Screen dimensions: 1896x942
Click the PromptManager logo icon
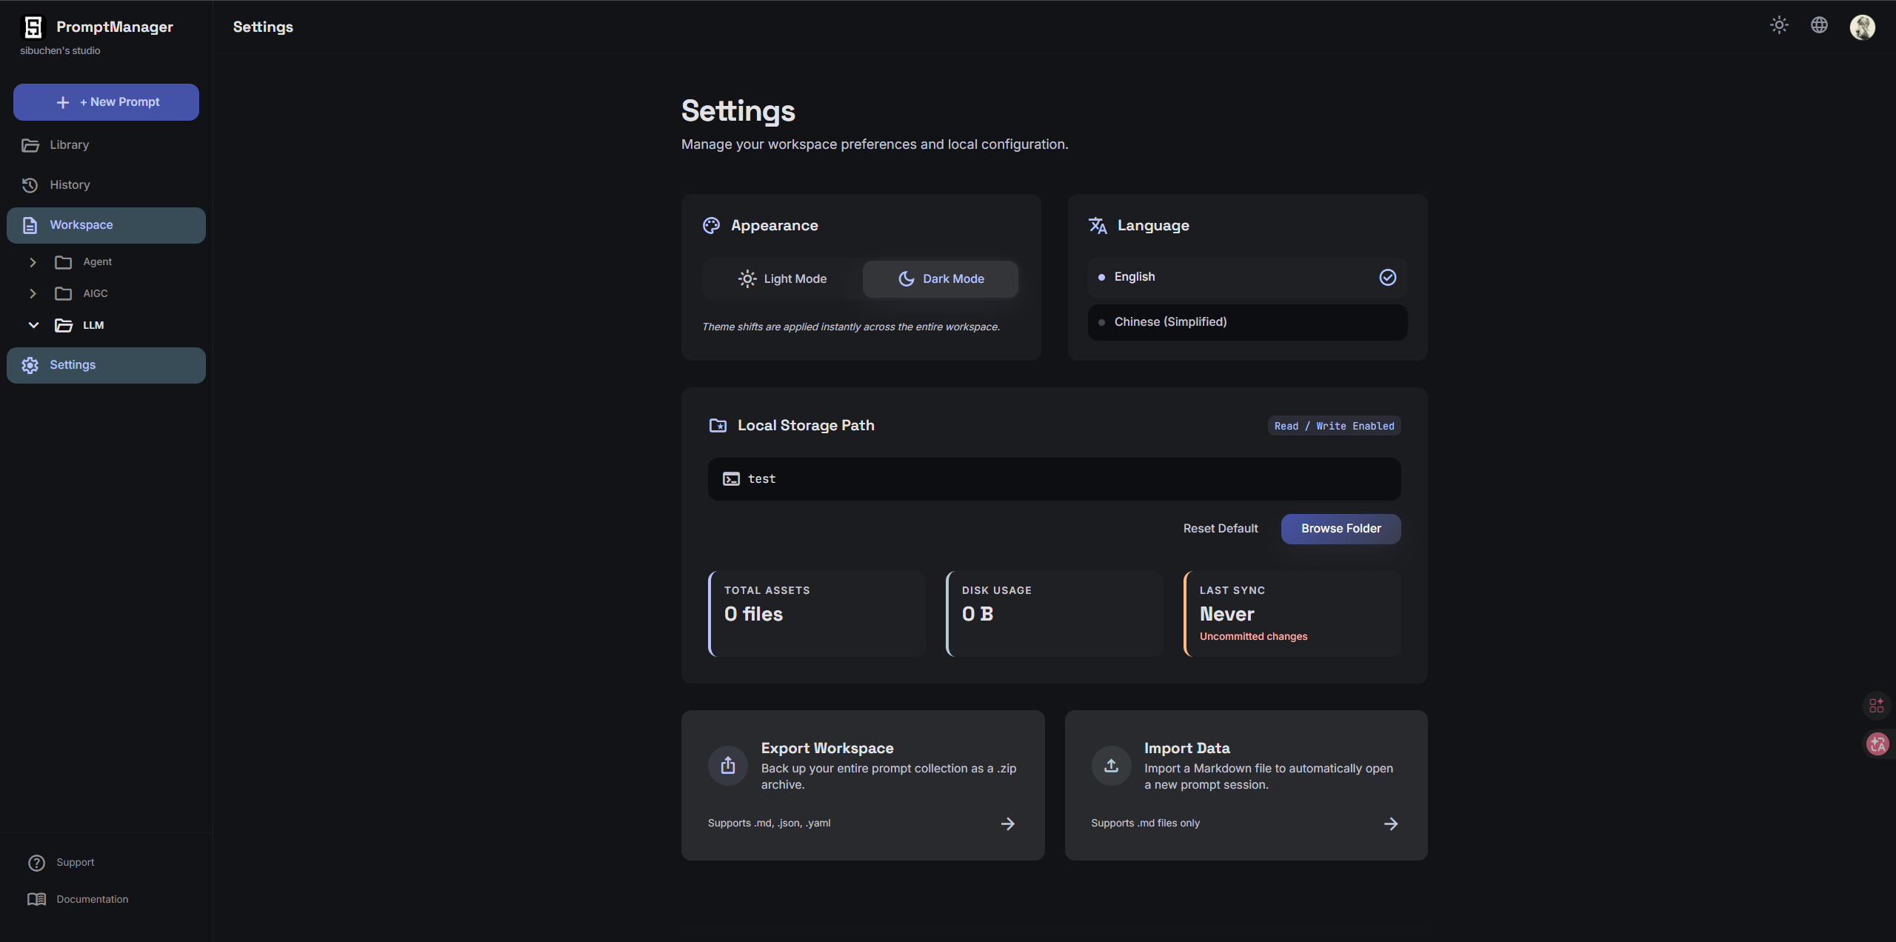[x=33, y=27]
